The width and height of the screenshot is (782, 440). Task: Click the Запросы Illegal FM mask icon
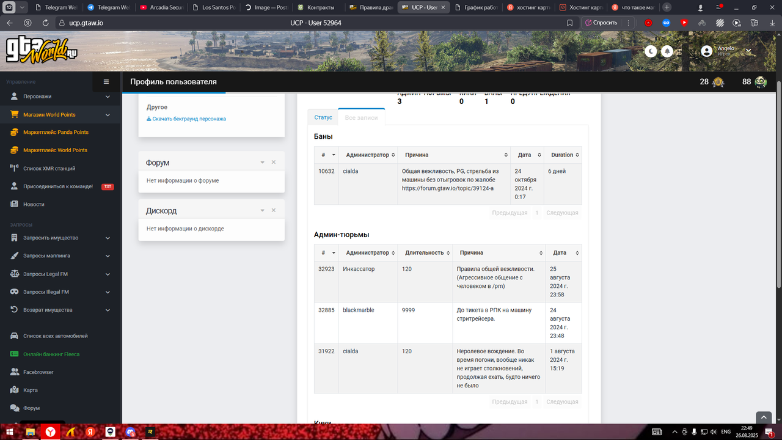(14, 291)
